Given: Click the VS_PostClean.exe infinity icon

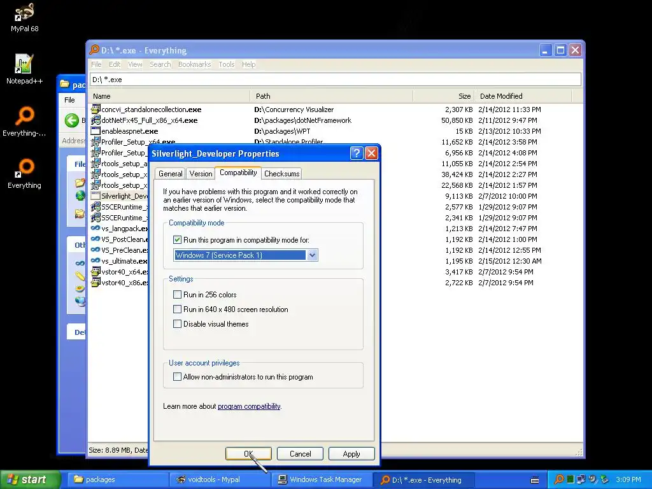Looking at the screenshot, I should click(96, 239).
